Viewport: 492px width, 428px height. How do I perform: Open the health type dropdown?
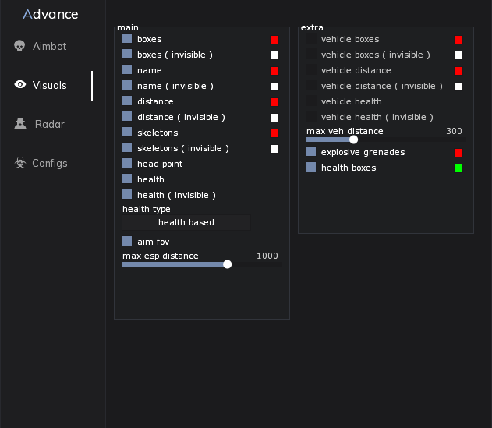pyautogui.click(x=186, y=222)
